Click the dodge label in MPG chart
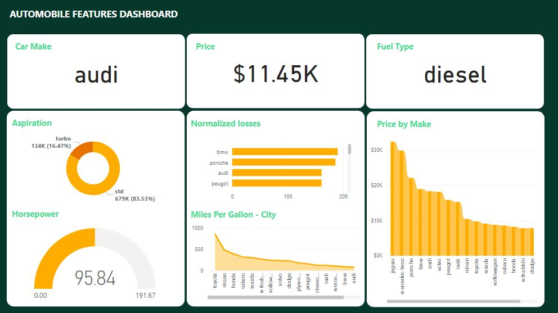558x313 pixels. coord(289,280)
